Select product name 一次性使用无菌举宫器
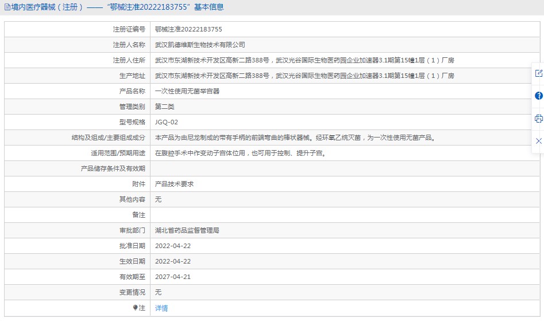This screenshot has height=322, width=544. 187,91
